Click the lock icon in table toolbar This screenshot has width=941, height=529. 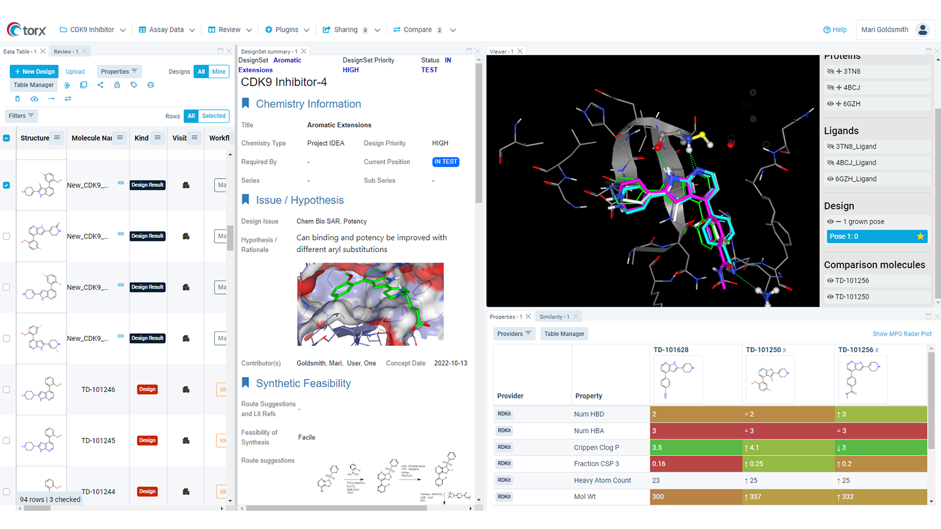[x=117, y=85]
